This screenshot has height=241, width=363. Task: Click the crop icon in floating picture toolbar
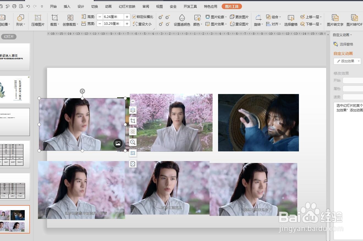tap(133, 121)
